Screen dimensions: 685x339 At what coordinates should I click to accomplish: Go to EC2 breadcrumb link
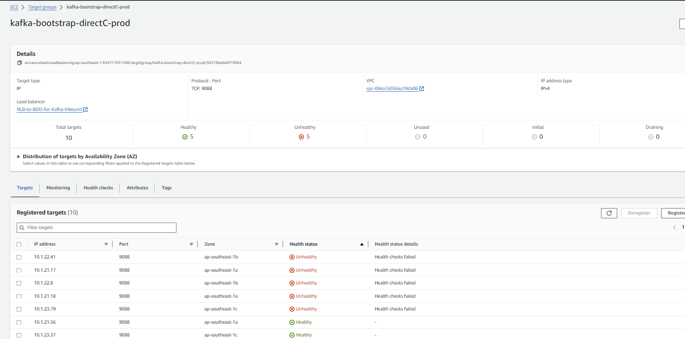14,7
